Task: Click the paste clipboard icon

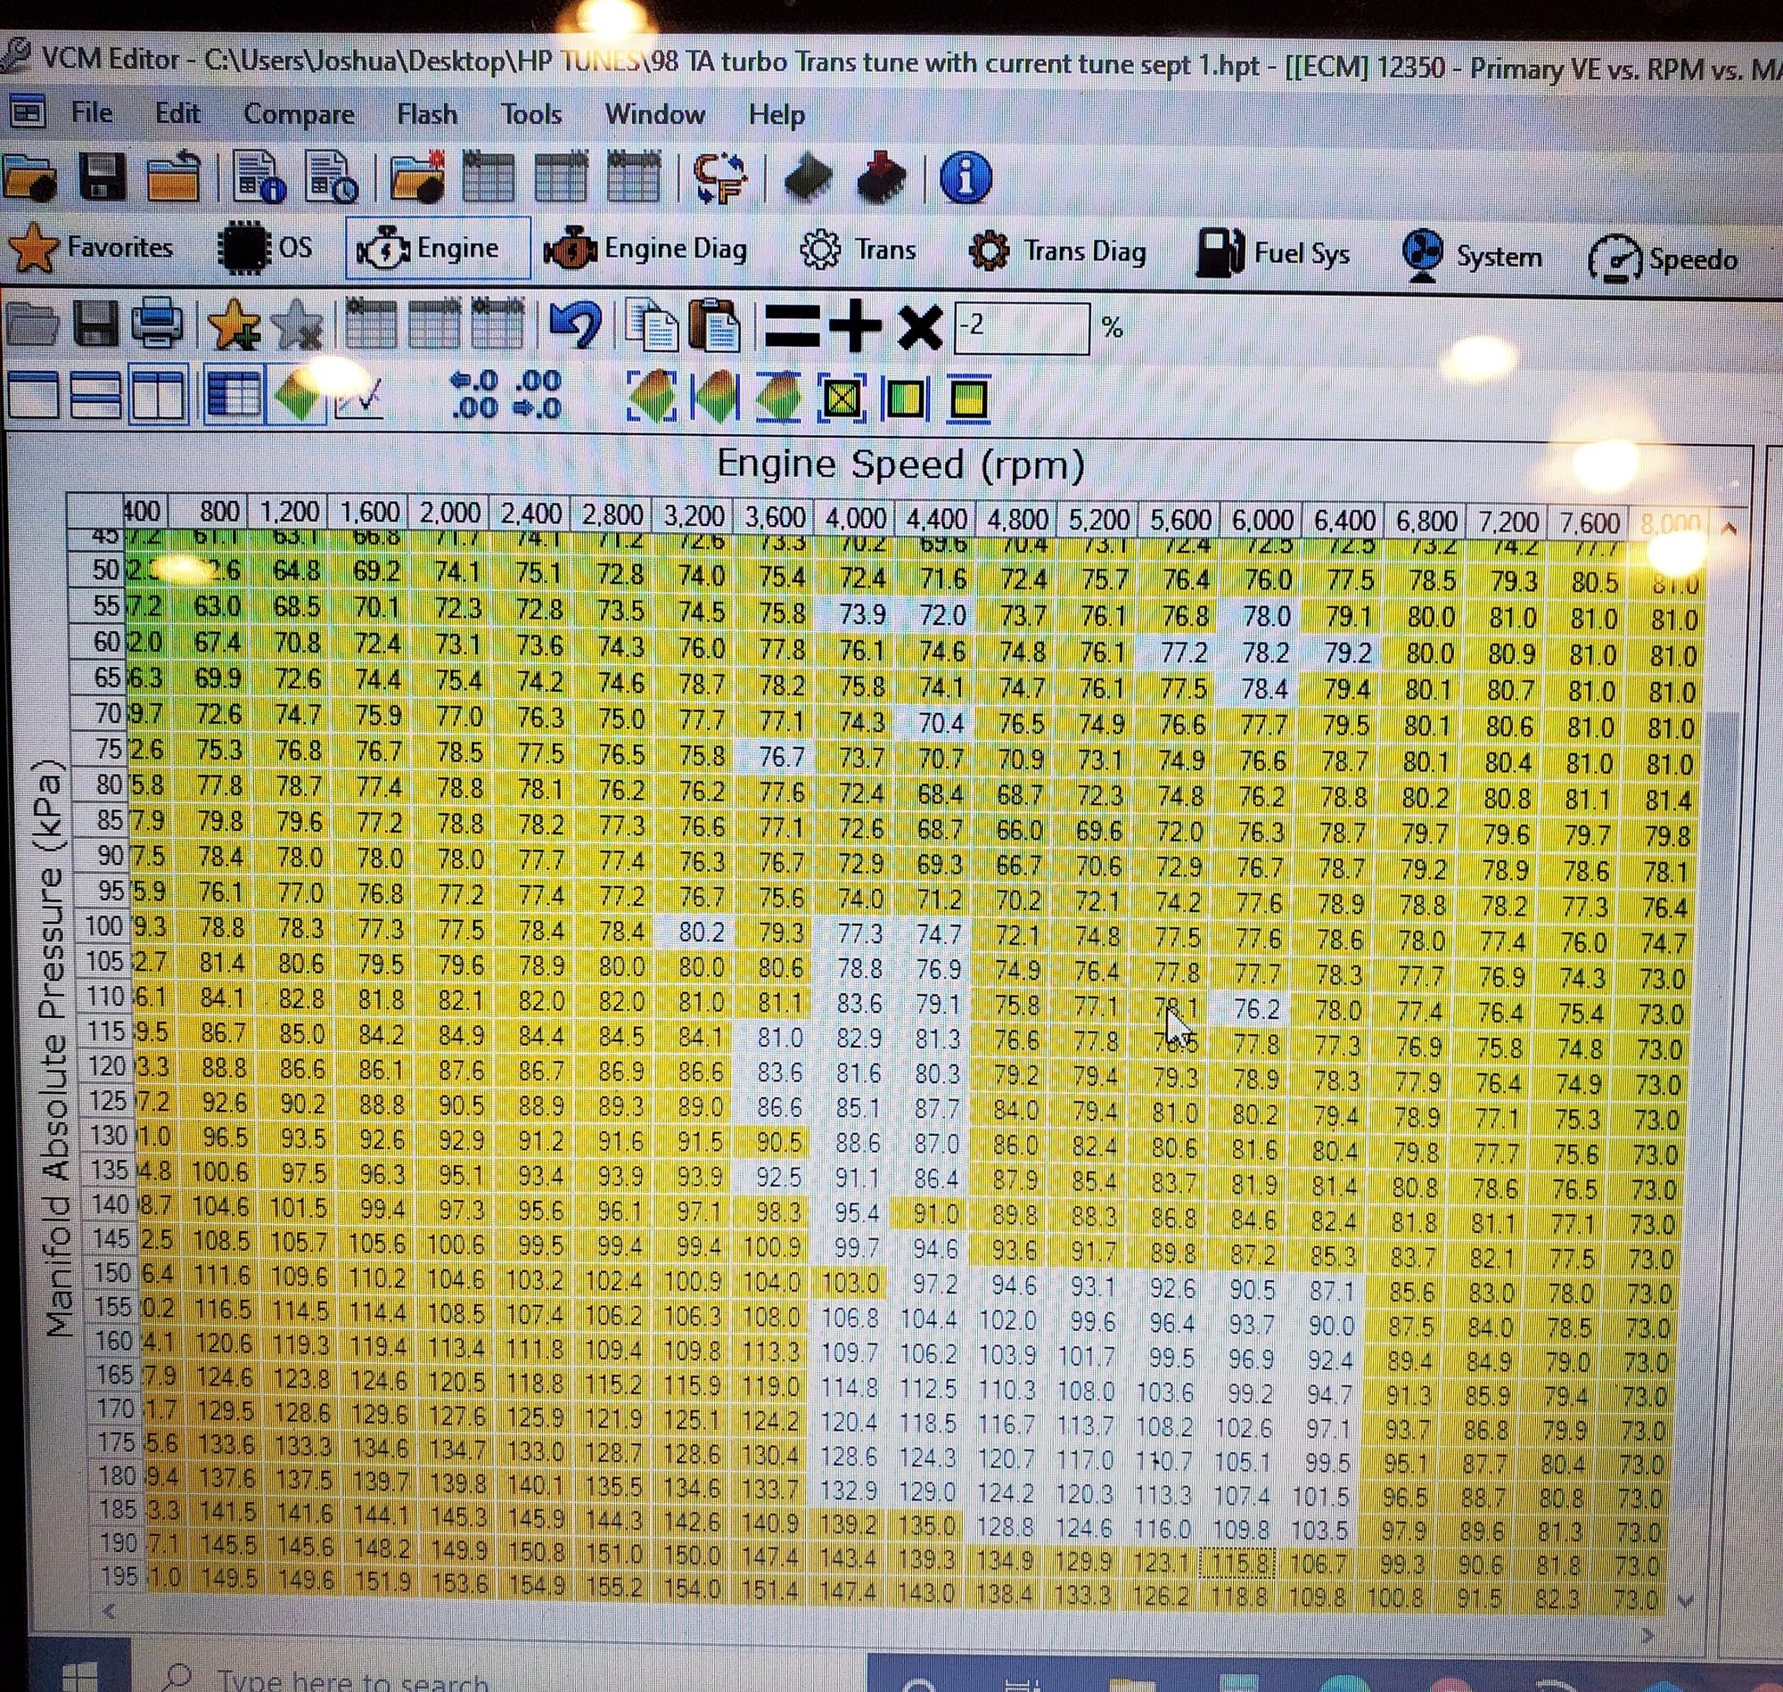Action: coord(716,324)
